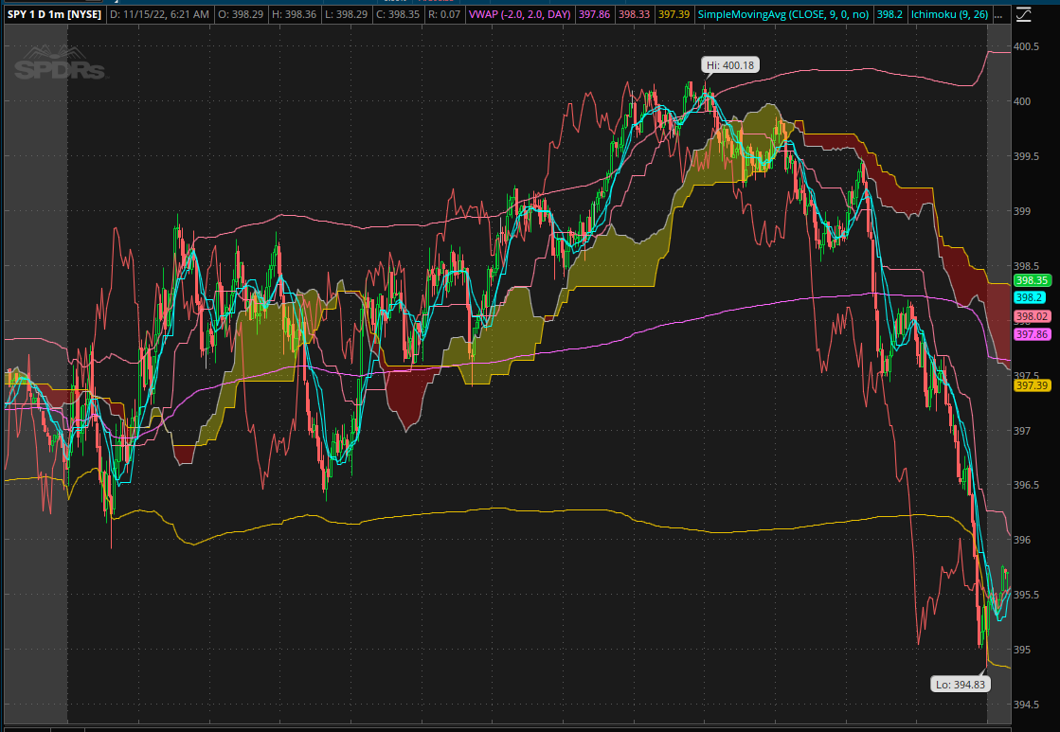Click the cyan 398.2 moving average price tag
The height and width of the screenshot is (732, 1060).
tap(1029, 297)
